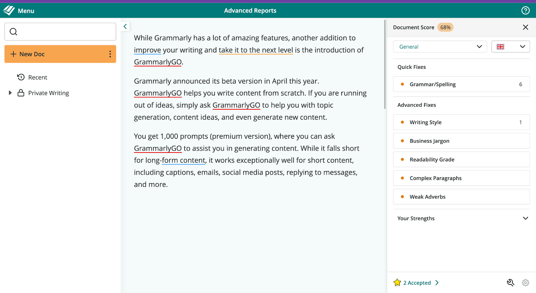536x293 pixels.
Task: Open the settings gear in the report panel
Action: coord(525,283)
